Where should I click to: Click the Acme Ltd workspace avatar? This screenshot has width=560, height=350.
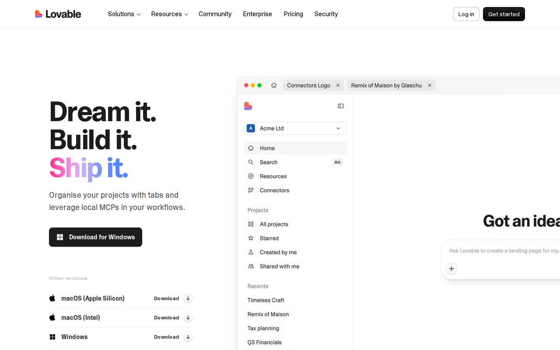click(251, 128)
